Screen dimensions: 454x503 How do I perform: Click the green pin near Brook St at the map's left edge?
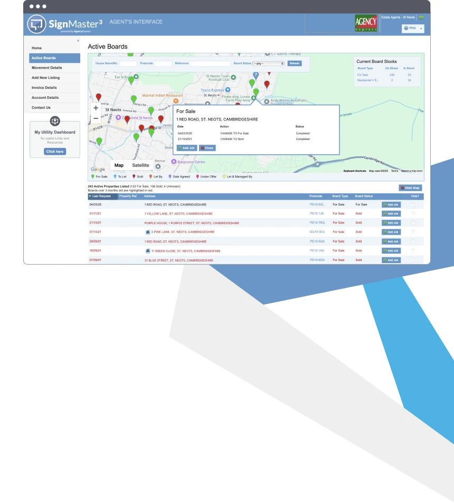tap(99, 142)
